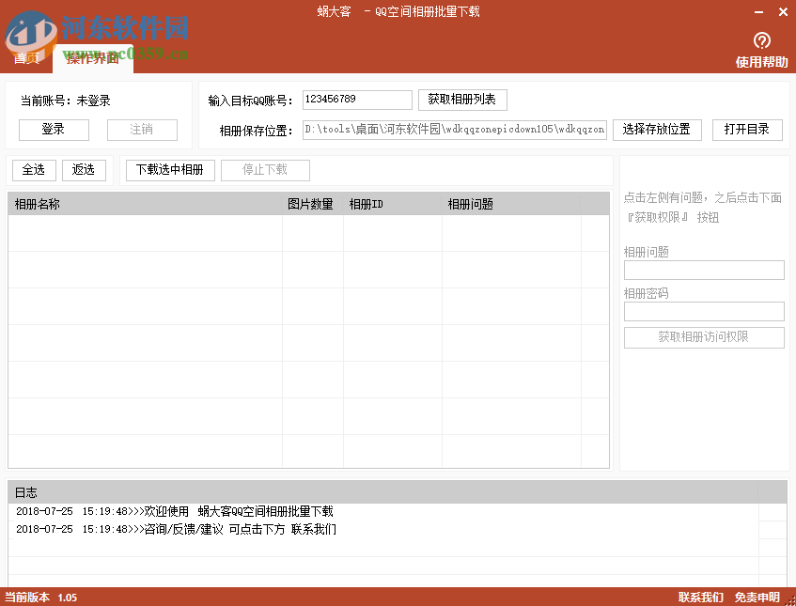The width and height of the screenshot is (796, 606).
Task: Focus the 相册问题 answer box
Action: (703, 270)
